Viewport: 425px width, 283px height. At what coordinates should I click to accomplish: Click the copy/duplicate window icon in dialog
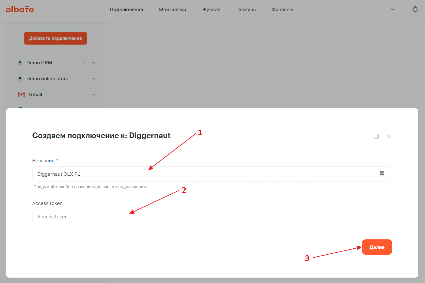tap(376, 136)
